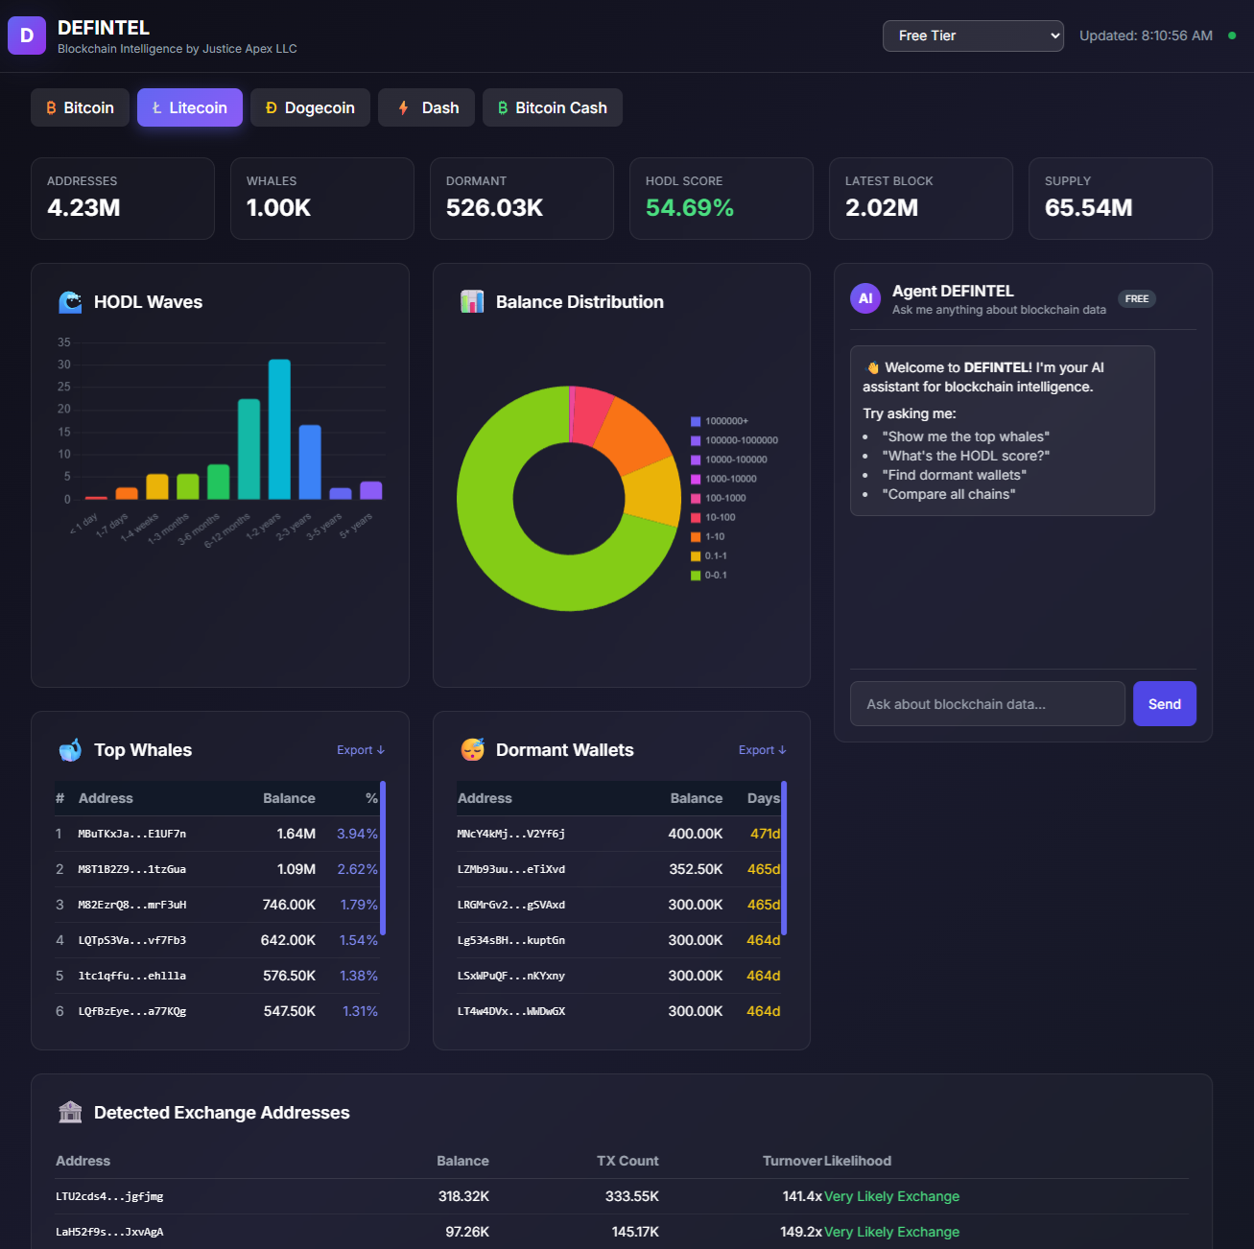This screenshot has width=1254, height=1249.
Task: Click the Bitcoin Cash icon
Action: [x=503, y=107]
